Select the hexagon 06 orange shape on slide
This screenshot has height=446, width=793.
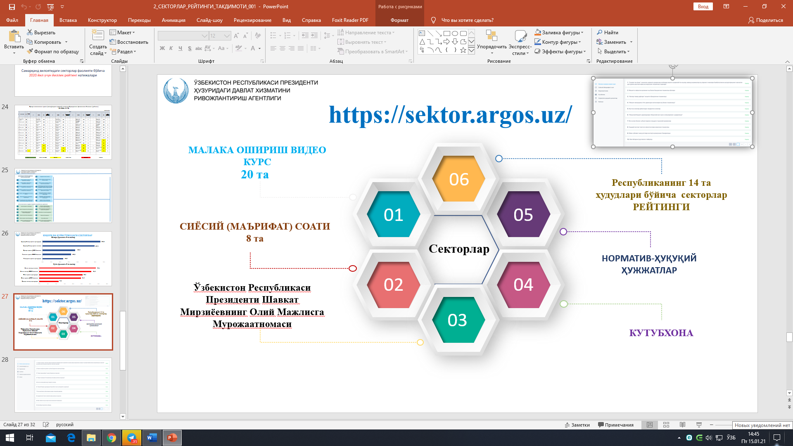pos(458,179)
